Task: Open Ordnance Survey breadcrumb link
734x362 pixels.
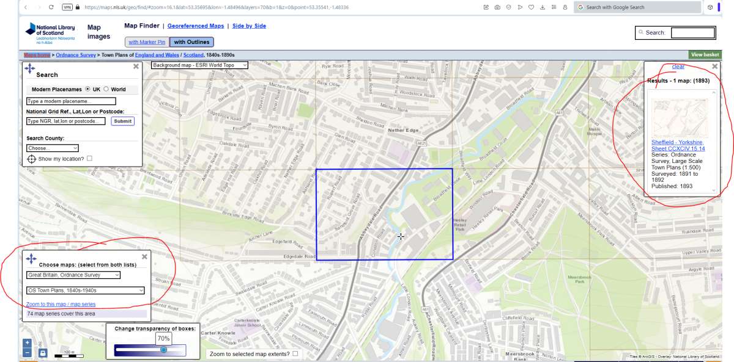Action: coord(76,55)
